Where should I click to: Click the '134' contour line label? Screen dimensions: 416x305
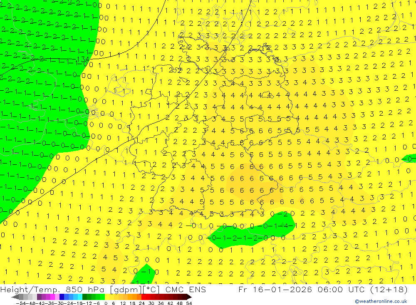pos(83,59)
